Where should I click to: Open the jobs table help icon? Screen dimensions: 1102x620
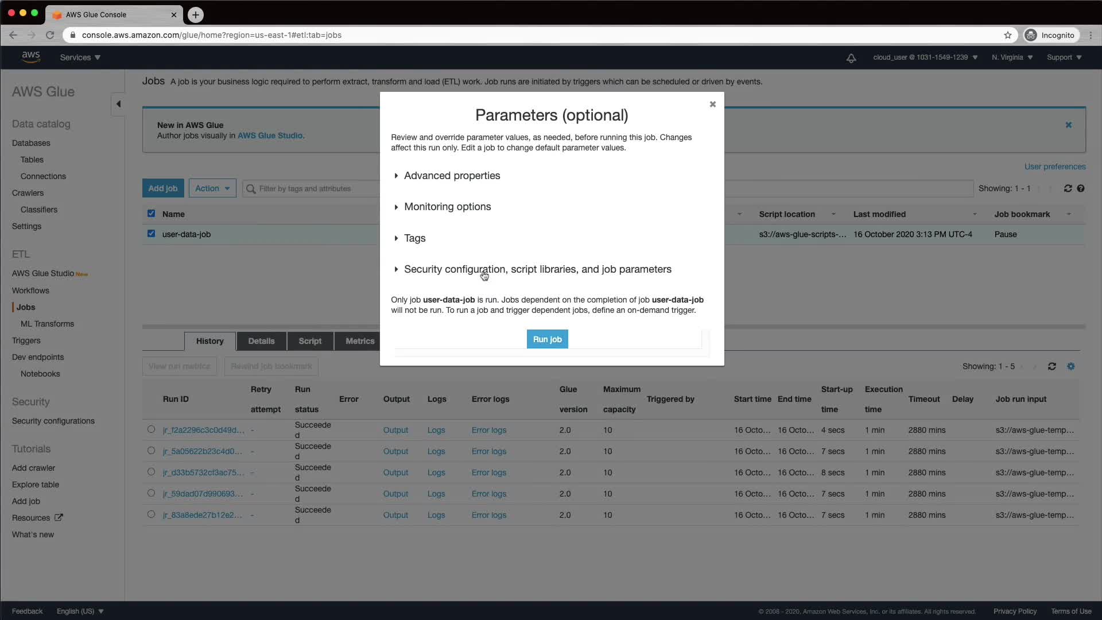(1081, 188)
